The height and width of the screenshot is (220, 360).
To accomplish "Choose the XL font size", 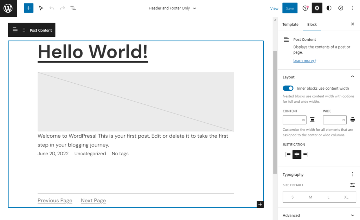I will click(x=346, y=197).
